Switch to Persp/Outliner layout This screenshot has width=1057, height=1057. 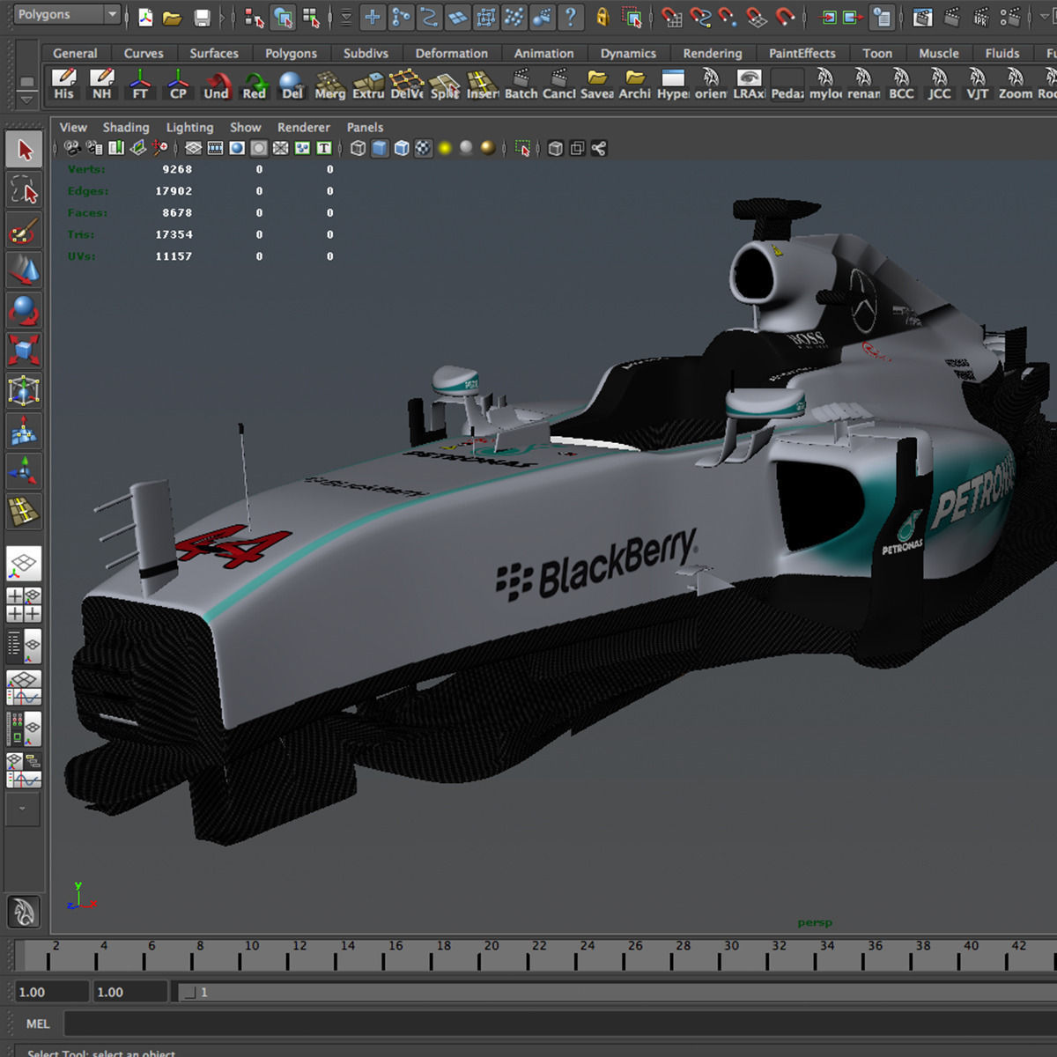pyautogui.click(x=24, y=647)
